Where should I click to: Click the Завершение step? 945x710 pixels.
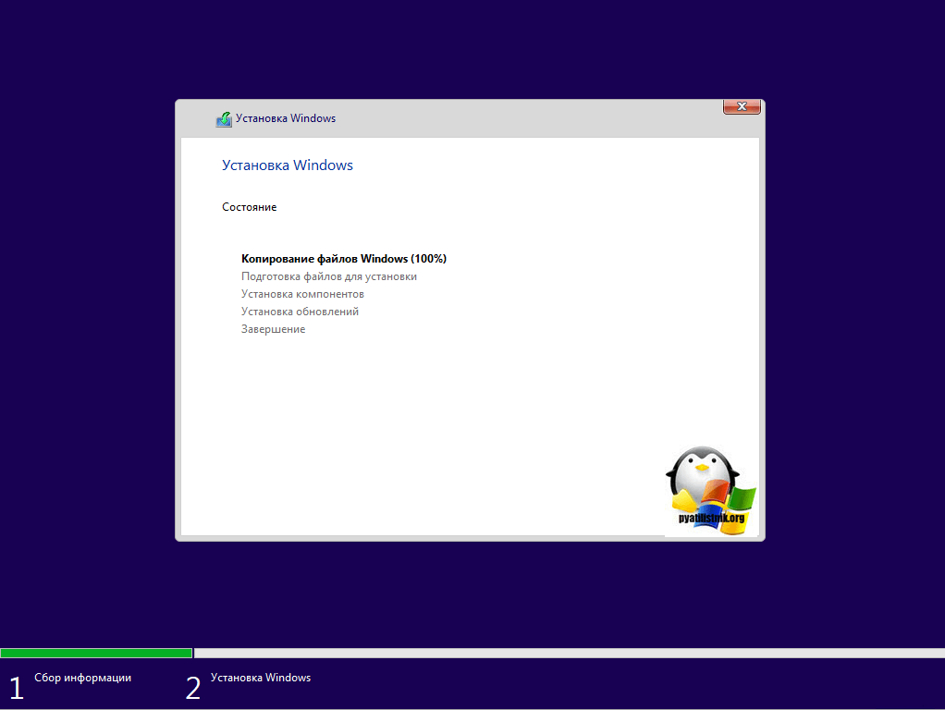[x=273, y=329]
